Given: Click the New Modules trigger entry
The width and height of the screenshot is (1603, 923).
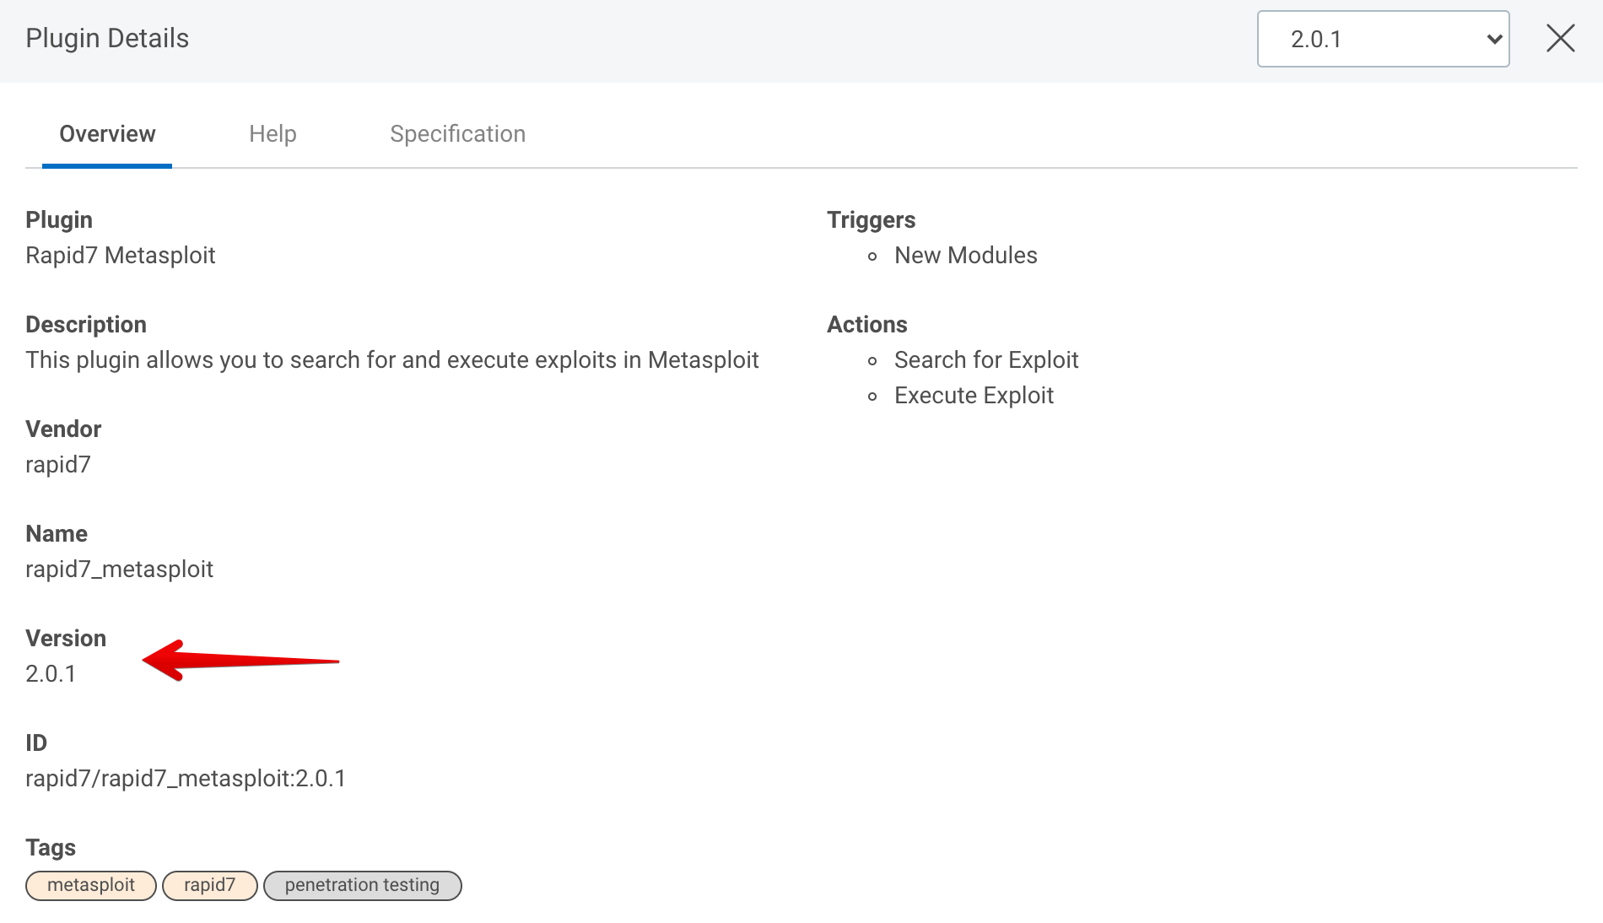Looking at the screenshot, I should pyautogui.click(x=965, y=256).
